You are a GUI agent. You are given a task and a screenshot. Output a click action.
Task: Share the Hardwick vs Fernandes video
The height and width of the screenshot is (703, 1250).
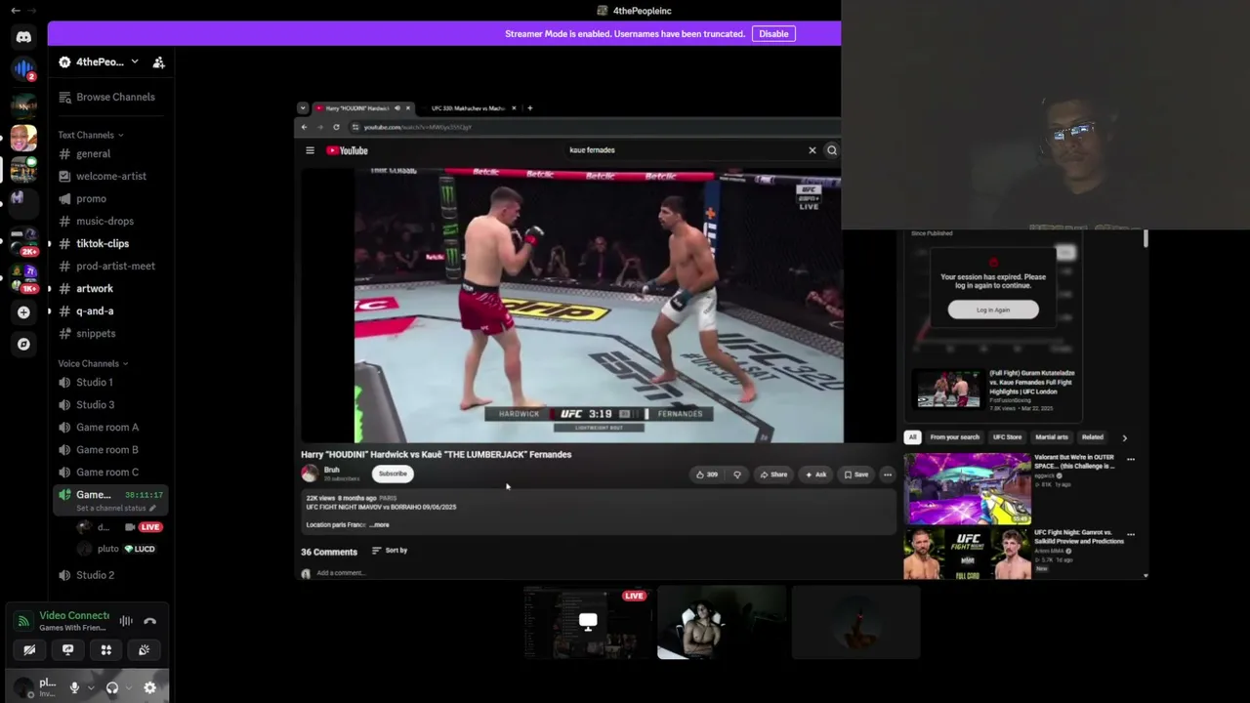click(773, 475)
